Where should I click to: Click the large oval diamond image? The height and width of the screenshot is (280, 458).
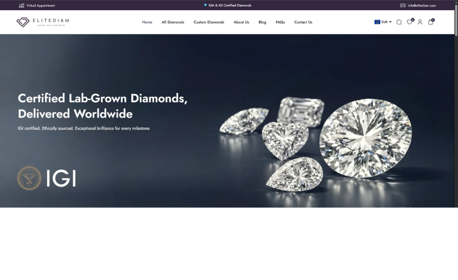point(365,138)
